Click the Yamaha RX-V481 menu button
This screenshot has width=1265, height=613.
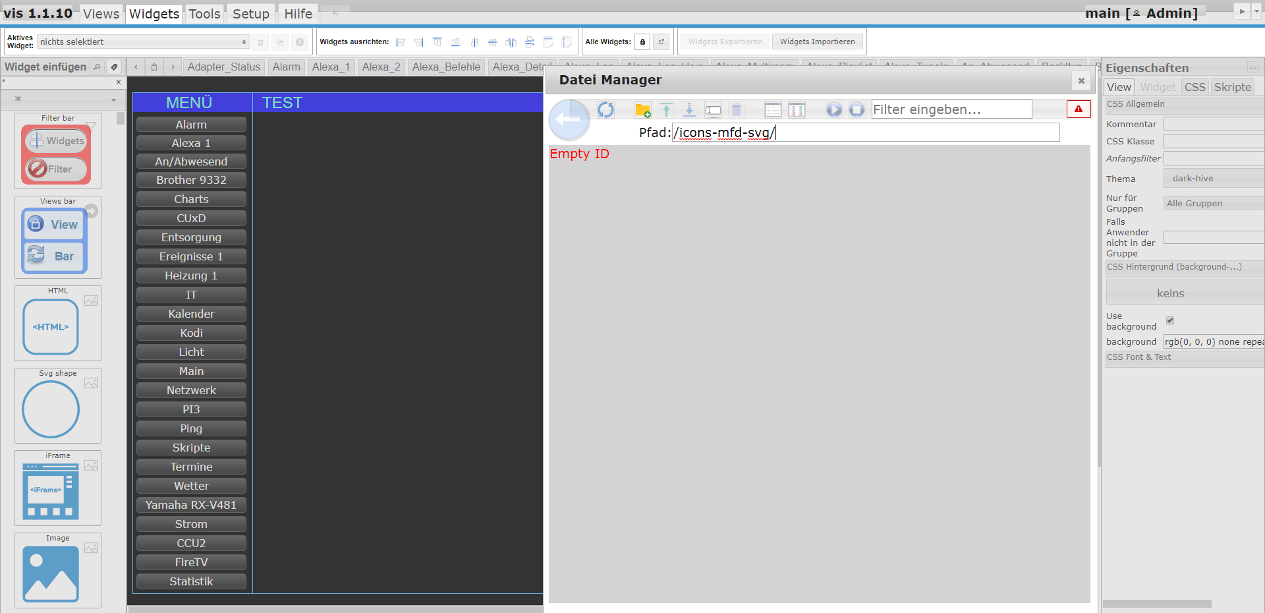coord(191,505)
